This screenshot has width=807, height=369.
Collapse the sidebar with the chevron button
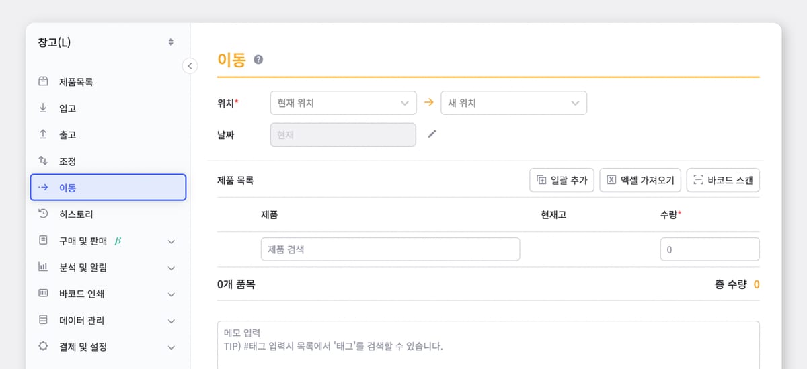point(190,65)
